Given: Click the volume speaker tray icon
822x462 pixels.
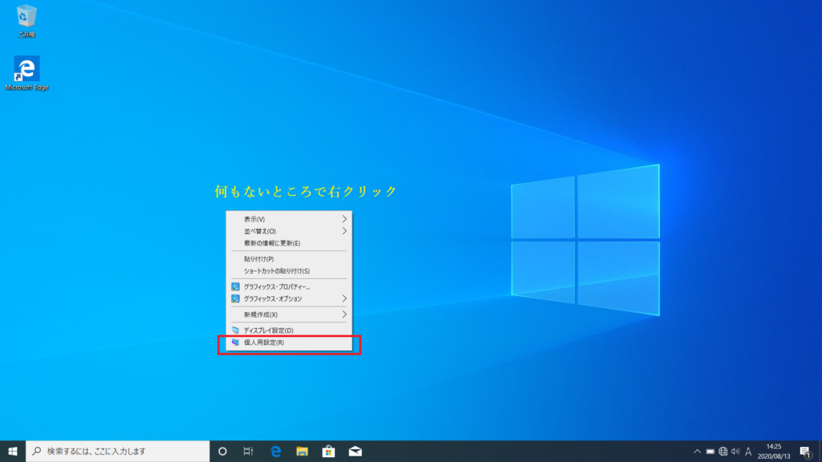Looking at the screenshot, I should coord(735,451).
